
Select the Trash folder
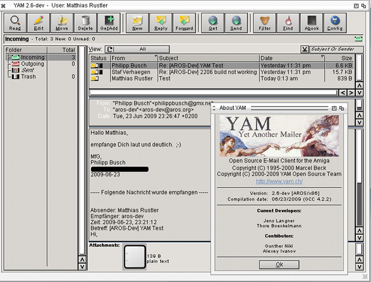[28, 76]
